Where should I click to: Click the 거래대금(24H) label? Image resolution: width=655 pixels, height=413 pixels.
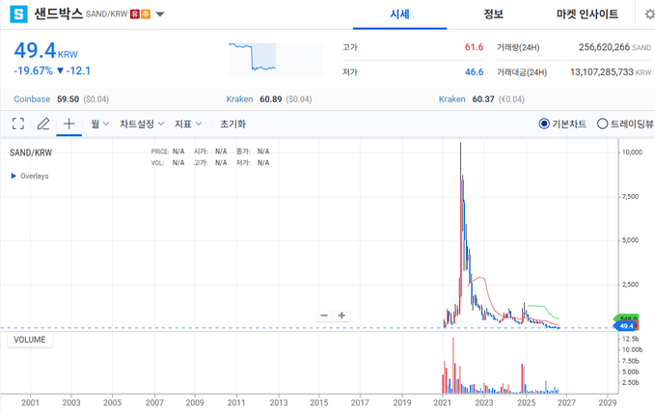click(x=522, y=72)
